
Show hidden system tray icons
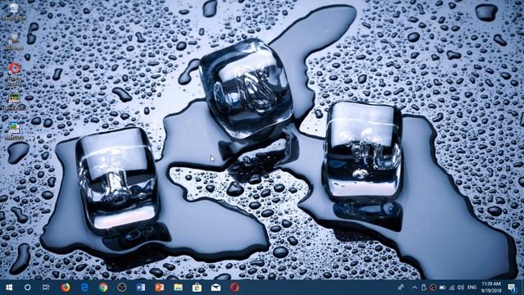(415, 288)
